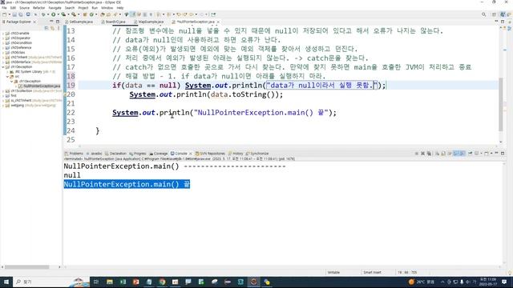Click the editor vertical scrollbar
This screenshot has width=513, height=288.
pyautogui.click(x=501, y=104)
